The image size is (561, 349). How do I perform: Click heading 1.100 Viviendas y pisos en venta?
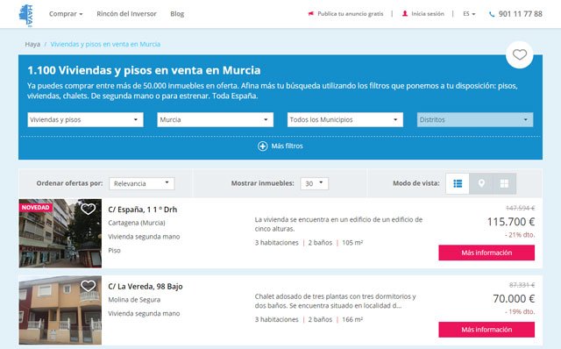[144, 70]
